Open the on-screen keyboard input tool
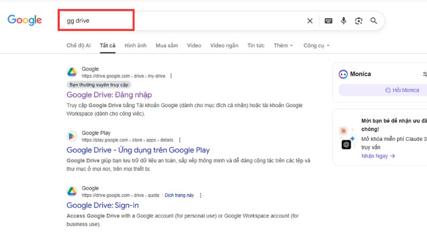The height and width of the screenshot is (240, 427). (x=328, y=21)
